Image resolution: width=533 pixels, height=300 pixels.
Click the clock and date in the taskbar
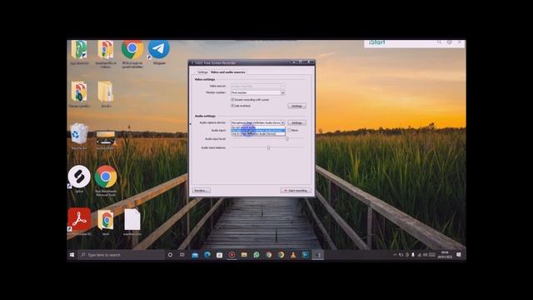[445, 255]
